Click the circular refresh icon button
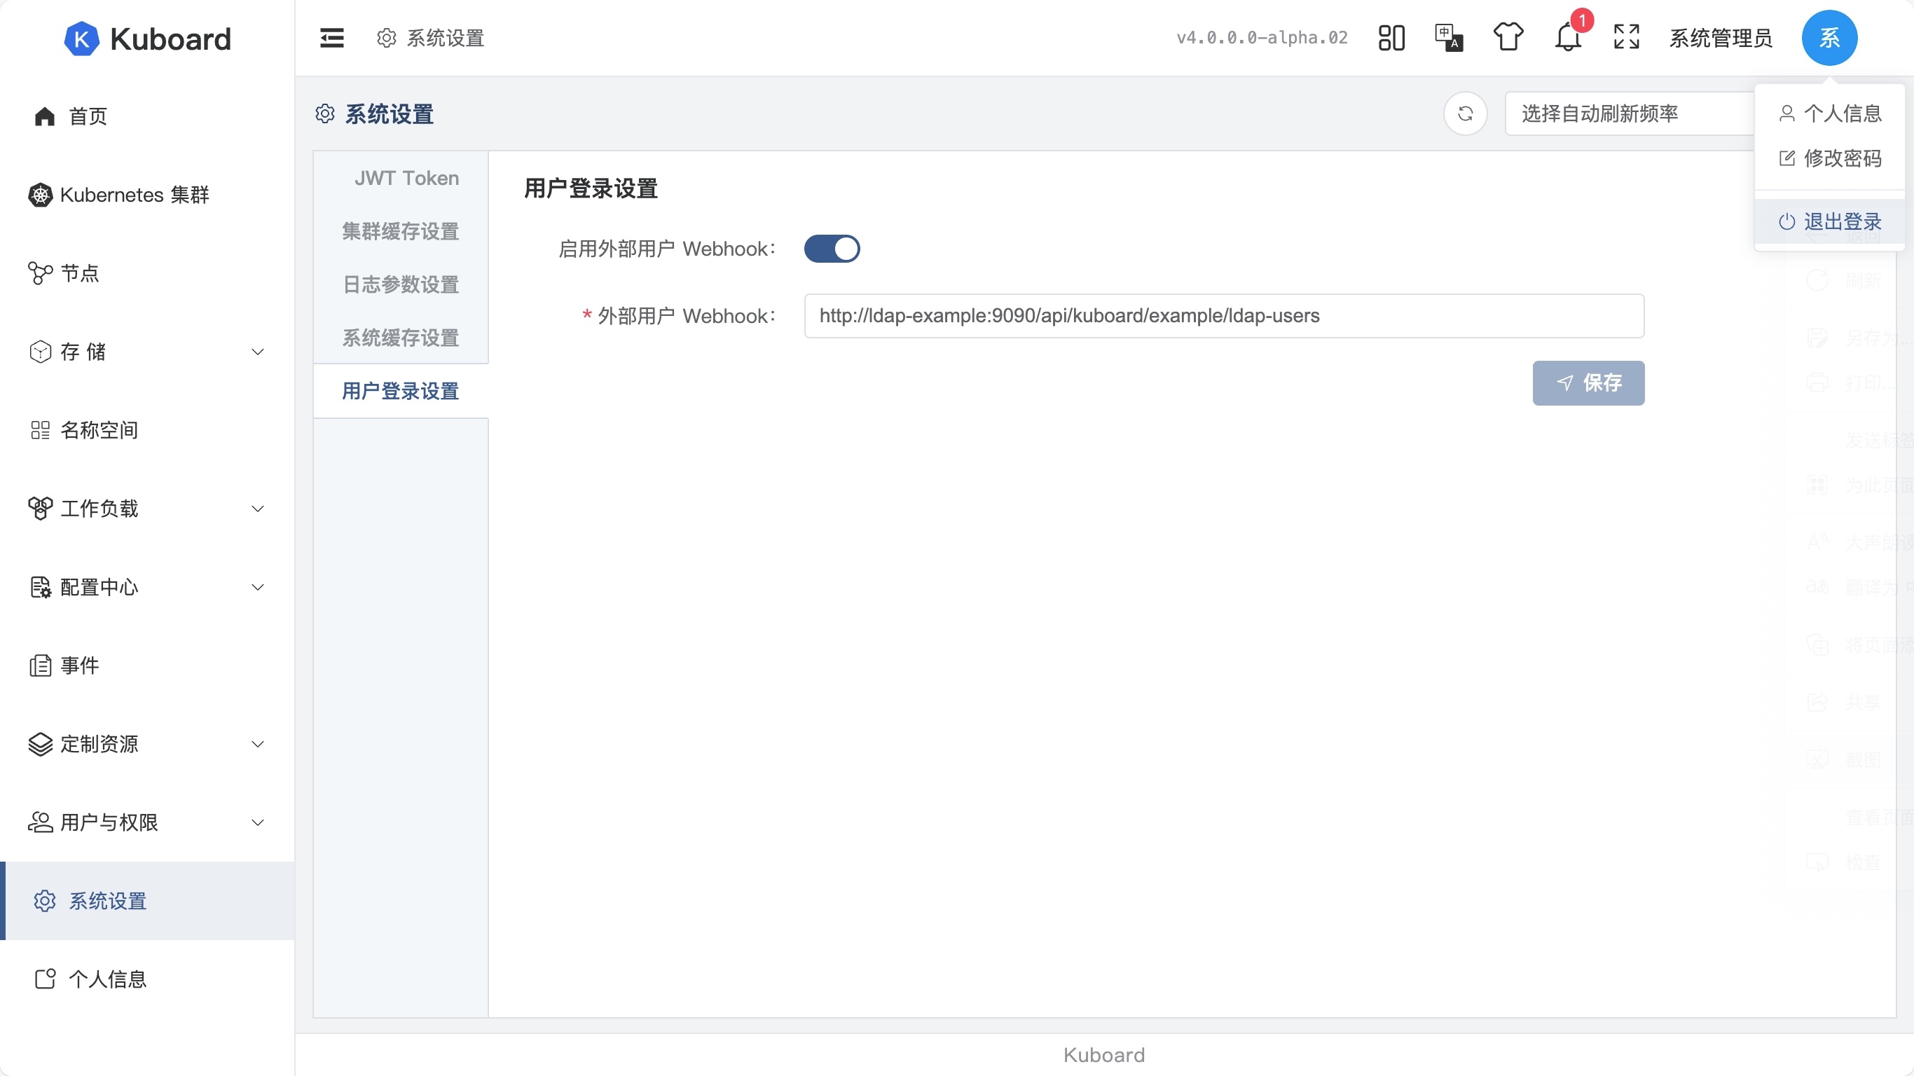 pos(1465,113)
